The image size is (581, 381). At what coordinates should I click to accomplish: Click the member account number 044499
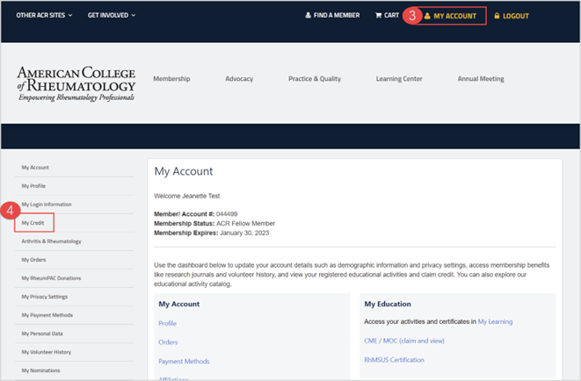(x=227, y=214)
